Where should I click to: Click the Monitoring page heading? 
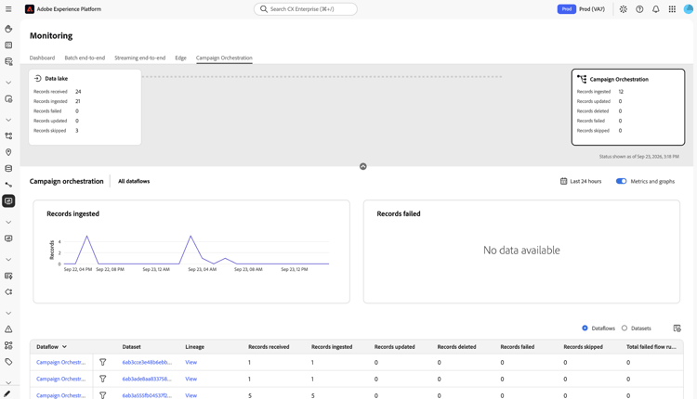(x=51, y=35)
